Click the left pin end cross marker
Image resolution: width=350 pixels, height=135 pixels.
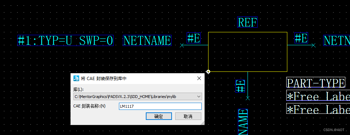point(182,46)
